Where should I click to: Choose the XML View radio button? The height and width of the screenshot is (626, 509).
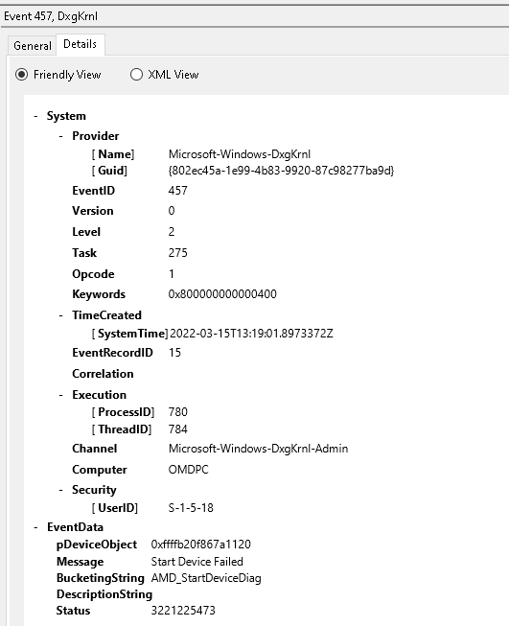tap(136, 74)
